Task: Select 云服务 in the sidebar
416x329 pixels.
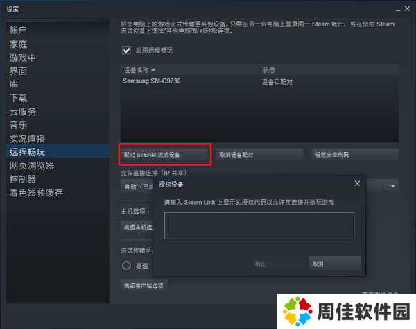Action: pyautogui.click(x=23, y=112)
